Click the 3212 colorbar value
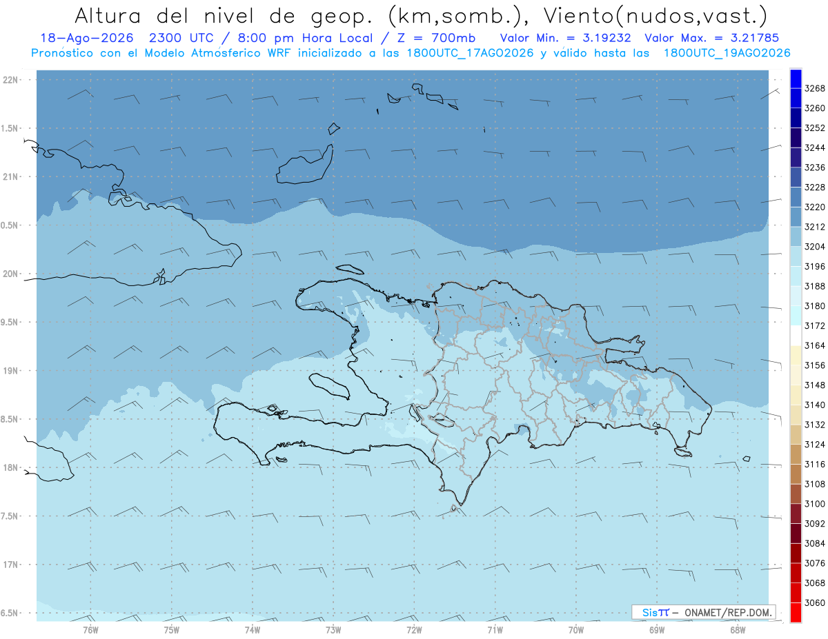The image size is (828, 639). (815, 227)
